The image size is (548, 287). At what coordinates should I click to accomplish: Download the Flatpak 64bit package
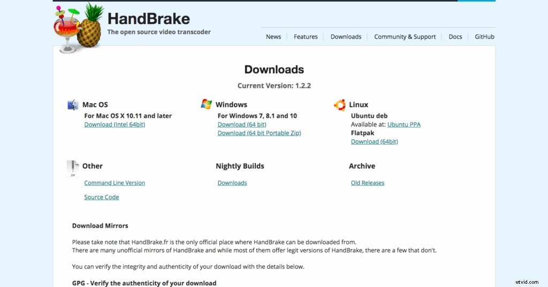coord(374,142)
